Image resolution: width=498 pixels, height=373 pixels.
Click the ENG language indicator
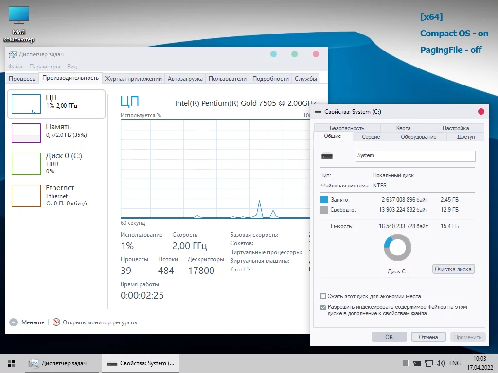[x=455, y=363]
